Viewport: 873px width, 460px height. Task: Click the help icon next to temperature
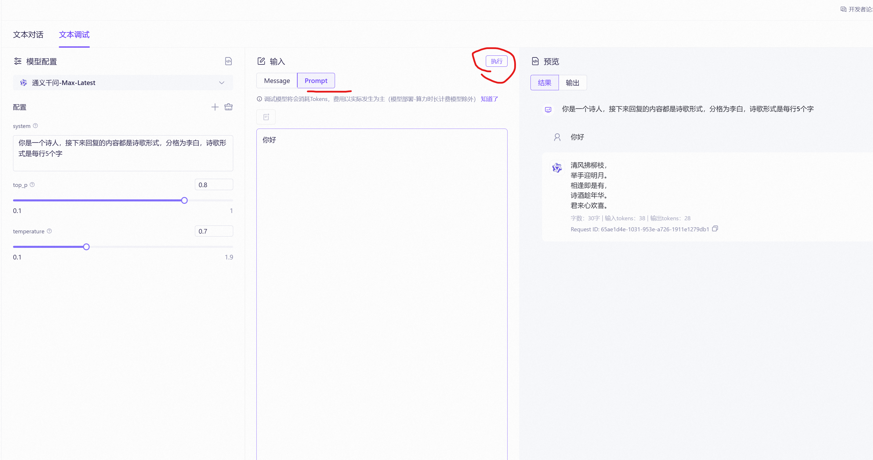49,231
